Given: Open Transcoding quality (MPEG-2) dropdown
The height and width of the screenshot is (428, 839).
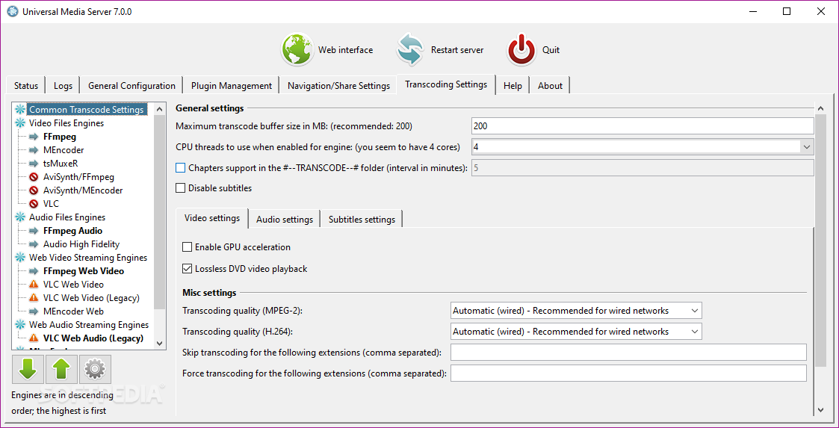Looking at the screenshot, I should tap(695, 310).
